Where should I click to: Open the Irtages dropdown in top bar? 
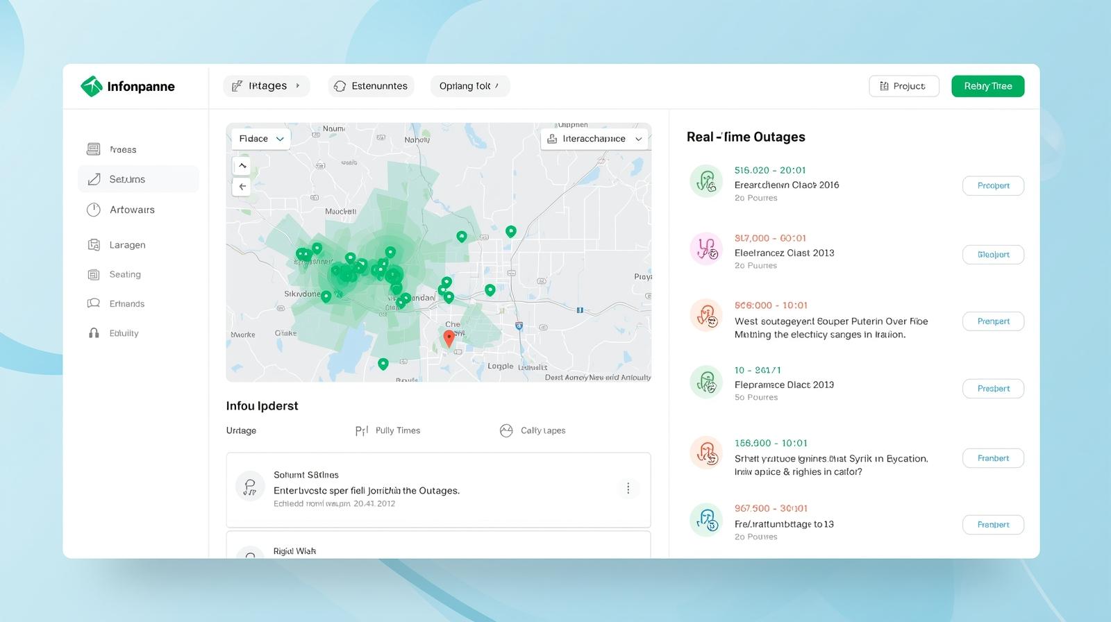267,86
